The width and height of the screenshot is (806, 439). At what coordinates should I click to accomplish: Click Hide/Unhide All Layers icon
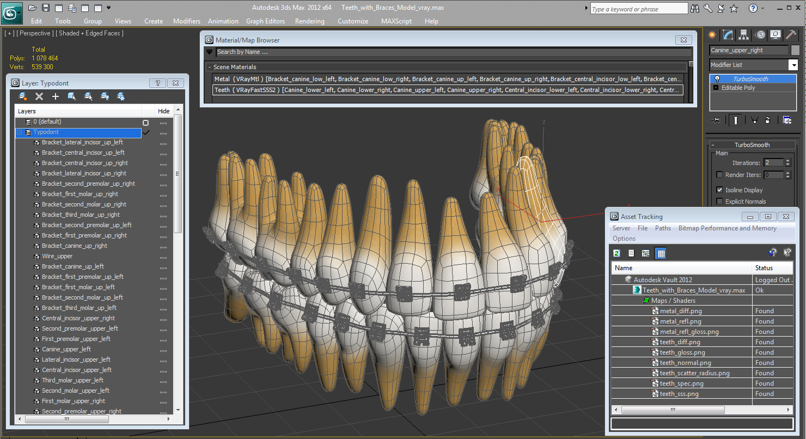click(105, 96)
